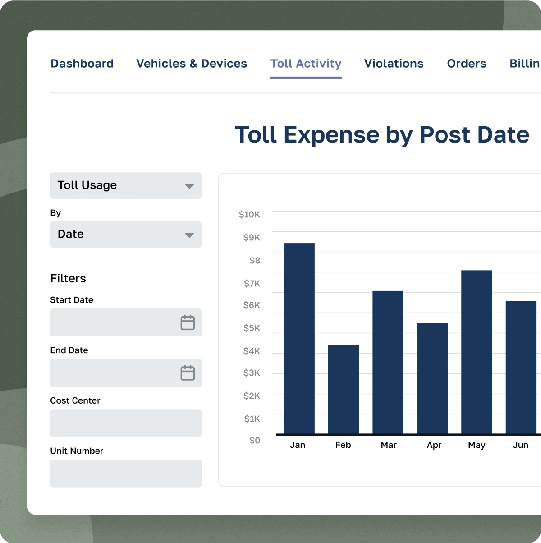This screenshot has width=541, height=543.
Task: Expand the Date dropdown arrow
Action: click(189, 235)
